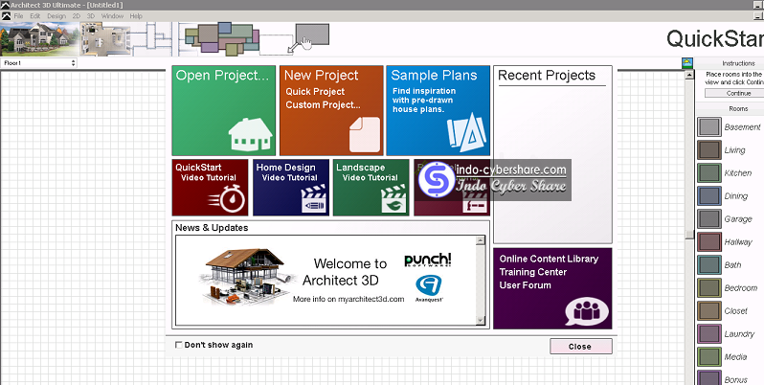Close the QuickStart welcome dialog
Viewport: 764px width, 385px height.
coord(581,347)
